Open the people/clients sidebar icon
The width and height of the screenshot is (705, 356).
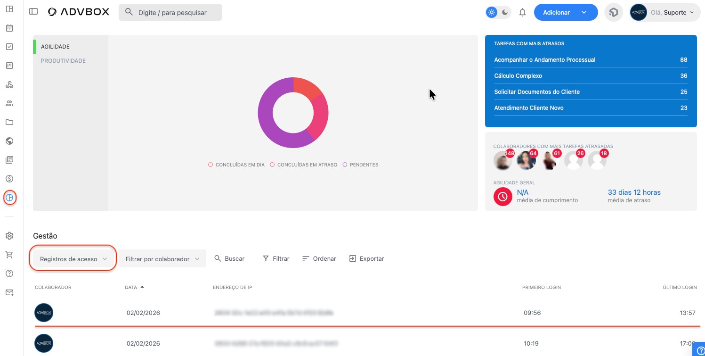tap(9, 103)
